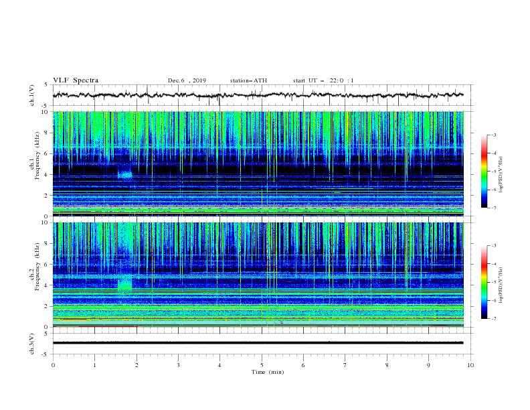Select the ch.2 colorbar "log(PSD)(V²/Hz)" label

coord(501,285)
